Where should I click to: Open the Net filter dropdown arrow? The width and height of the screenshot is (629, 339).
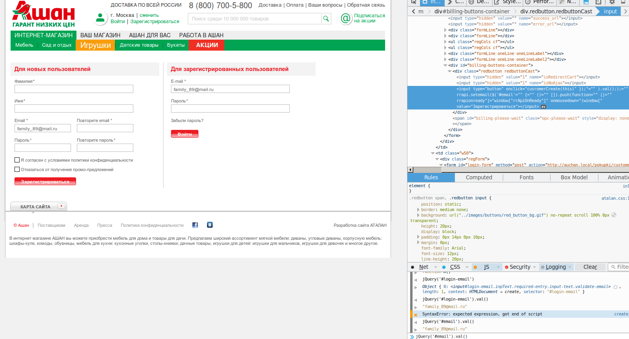(x=435, y=267)
